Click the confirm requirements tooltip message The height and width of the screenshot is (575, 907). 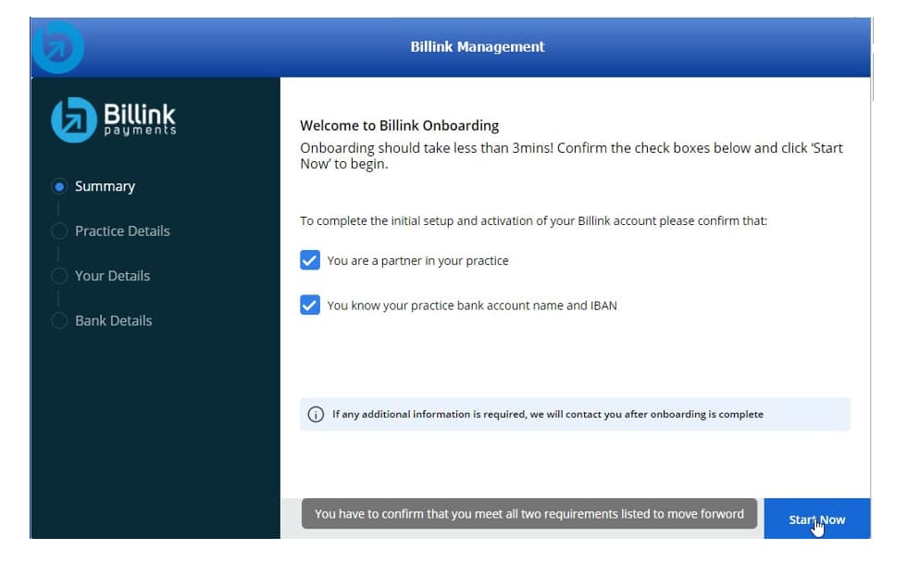[528, 514]
